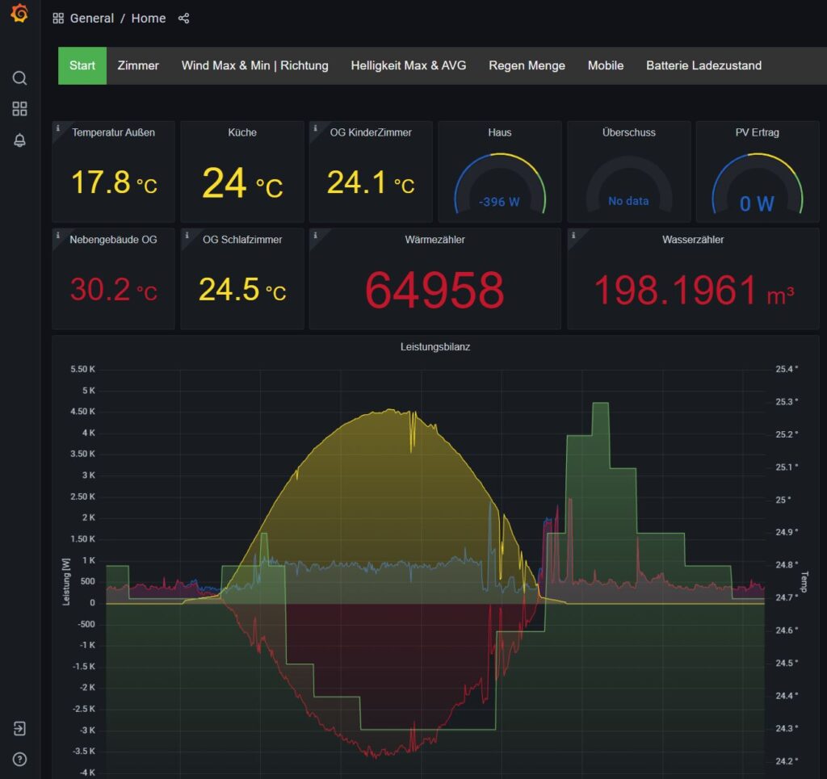Open the Wärmezähler panel title menu
Screen dimensions: 827x779
[434, 240]
